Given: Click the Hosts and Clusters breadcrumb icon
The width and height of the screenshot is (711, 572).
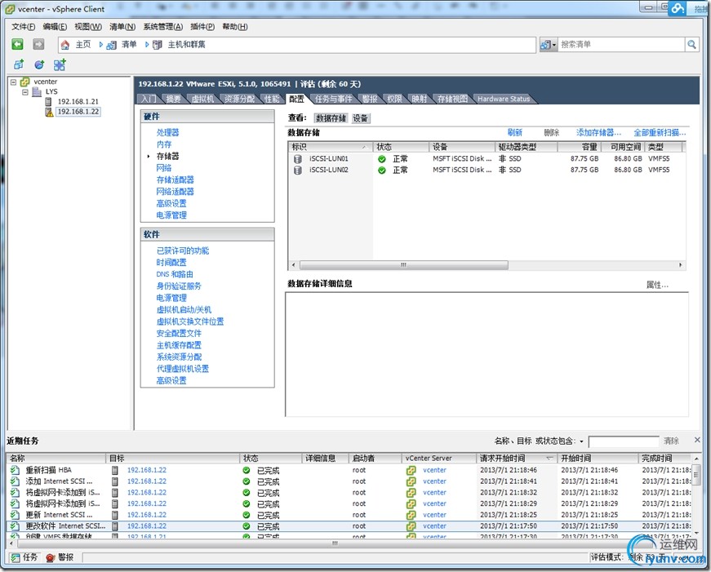Looking at the screenshot, I should click(158, 44).
